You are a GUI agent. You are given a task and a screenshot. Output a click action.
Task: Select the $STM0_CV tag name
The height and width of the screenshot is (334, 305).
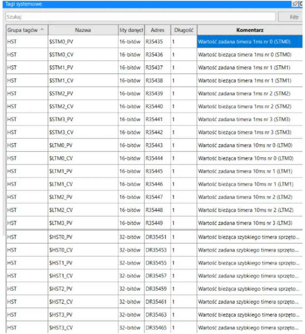(x=61, y=55)
